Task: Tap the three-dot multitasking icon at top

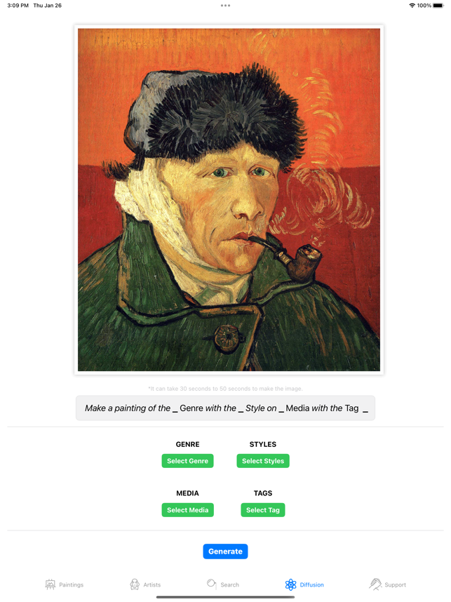Action: [225, 6]
